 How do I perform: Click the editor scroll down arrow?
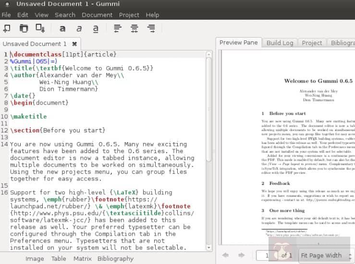(x=209, y=248)
